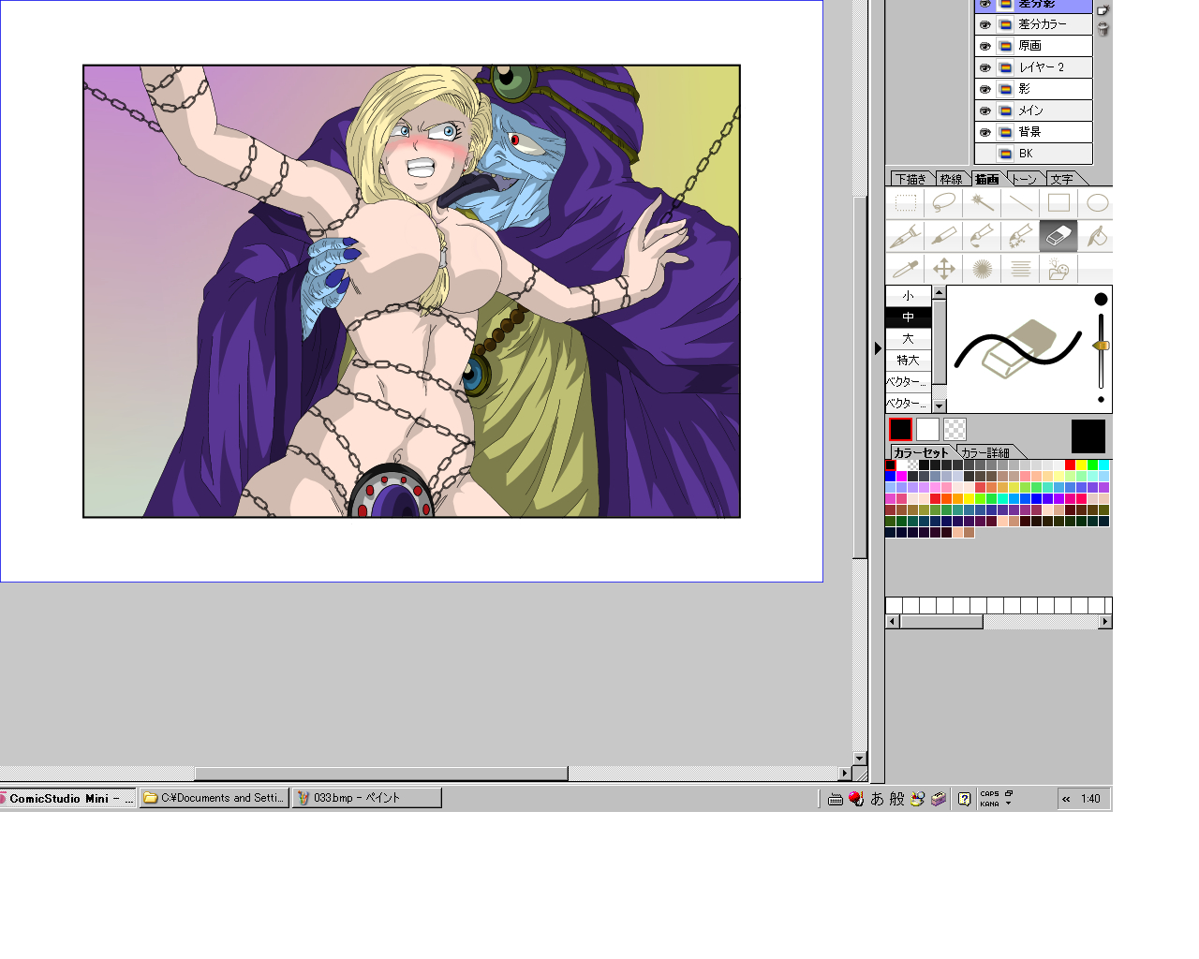Show the hidden BK layer
The width and height of the screenshot is (1199, 959).
tap(984, 154)
